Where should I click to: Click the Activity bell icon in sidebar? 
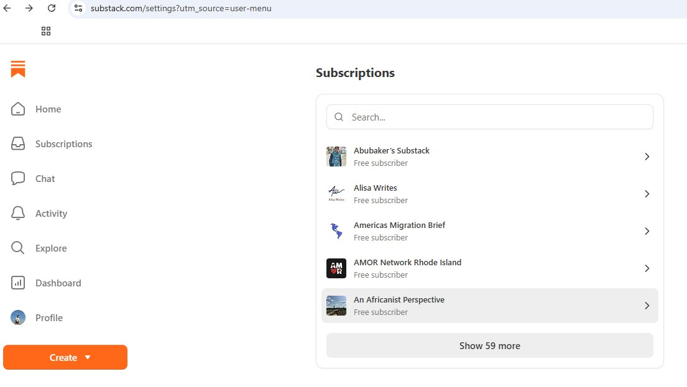point(18,213)
